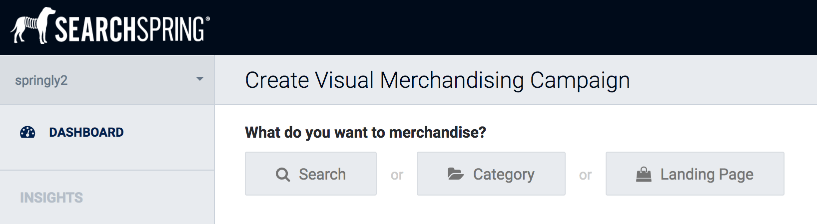Click the "or" between Category and Landing Page
The height and width of the screenshot is (224, 817).
tap(585, 175)
